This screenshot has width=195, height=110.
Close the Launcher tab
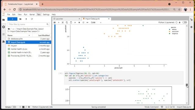tap(79, 19)
